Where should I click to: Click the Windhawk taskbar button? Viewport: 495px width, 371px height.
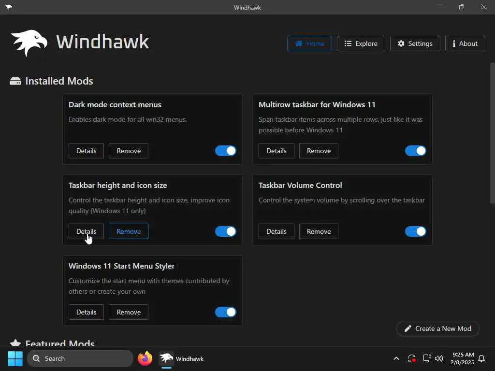click(182, 359)
